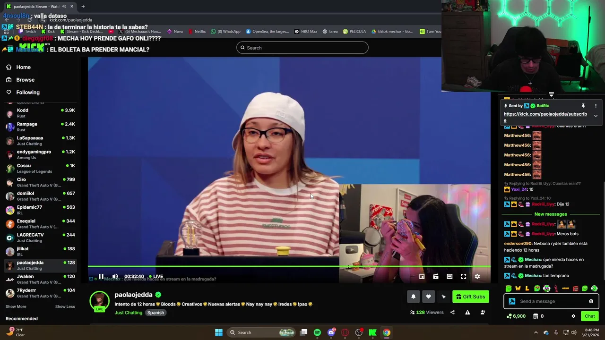
Task: Open Jwaken channel in sidebar
Action: click(x=40, y=279)
